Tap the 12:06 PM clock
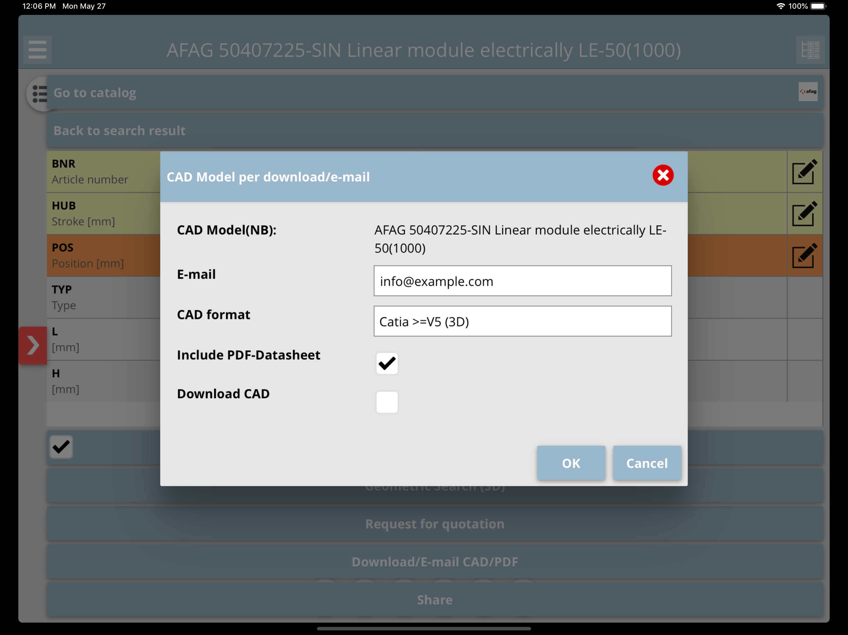Screen dimensions: 848x635 click(x=39, y=6)
